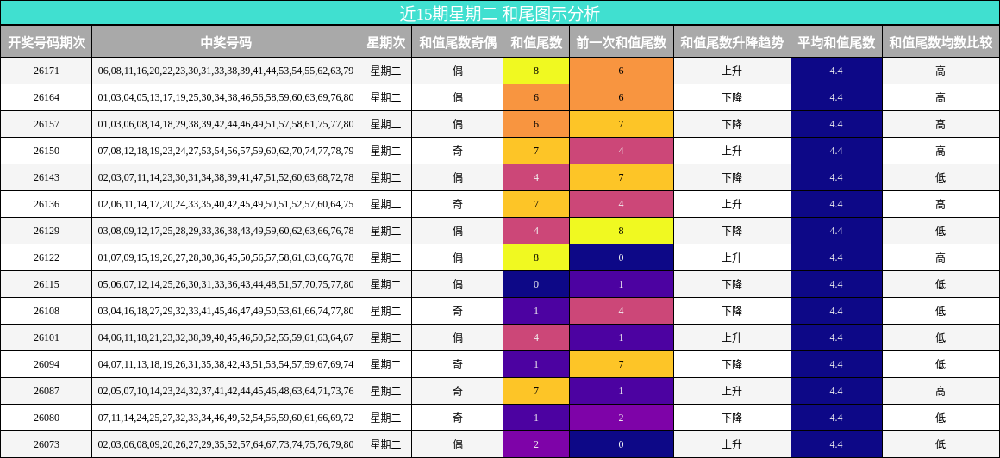
Task: Click period number 26143
Action: 47,177
